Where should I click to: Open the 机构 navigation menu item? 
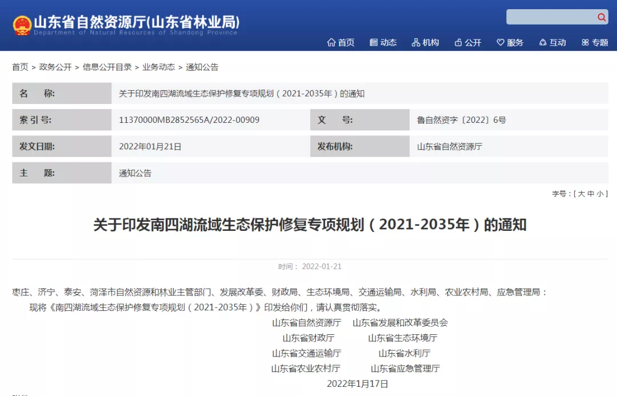(426, 42)
